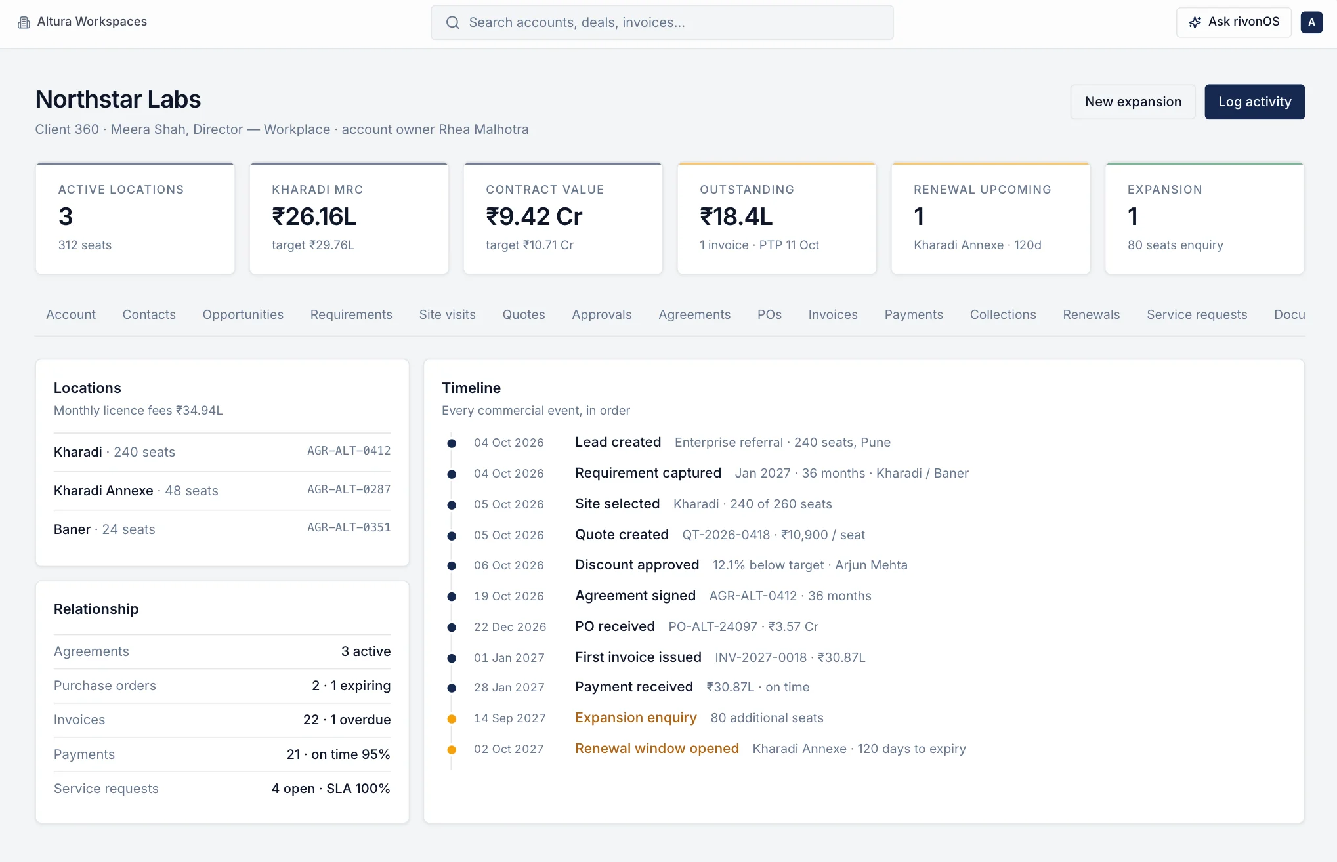
Task: Click the sparkle icon on Ask rivonOS
Action: pyautogui.click(x=1195, y=22)
